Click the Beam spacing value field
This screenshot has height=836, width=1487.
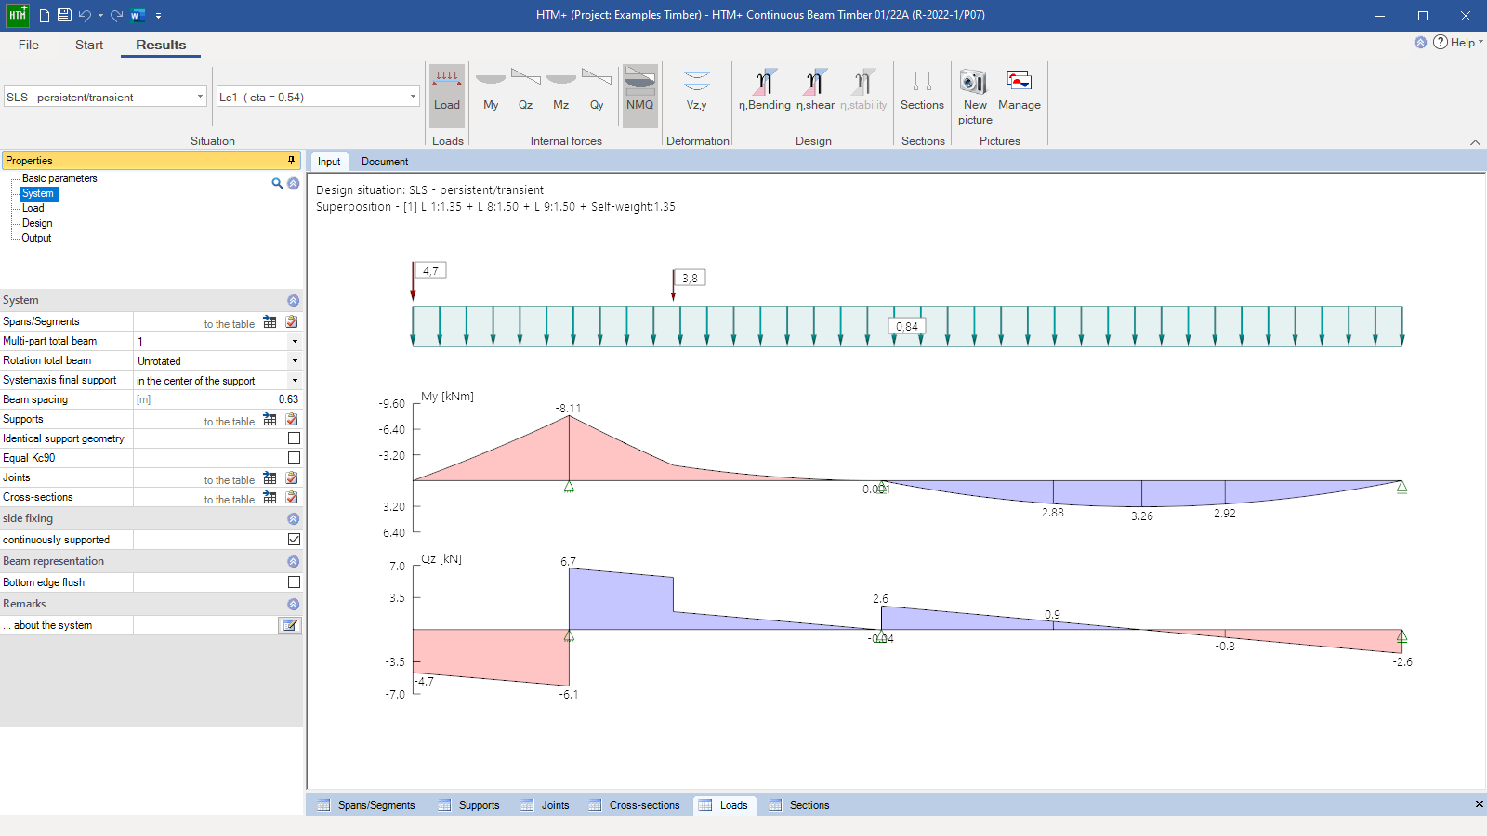pos(218,399)
